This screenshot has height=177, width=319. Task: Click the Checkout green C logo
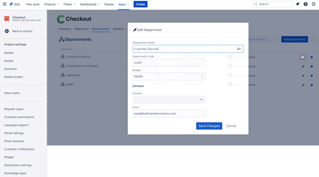coord(61,19)
